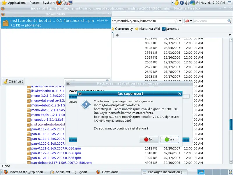Open the monodoc-1.2.1 package link
The image size is (233, 175).
tap(48, 120)
